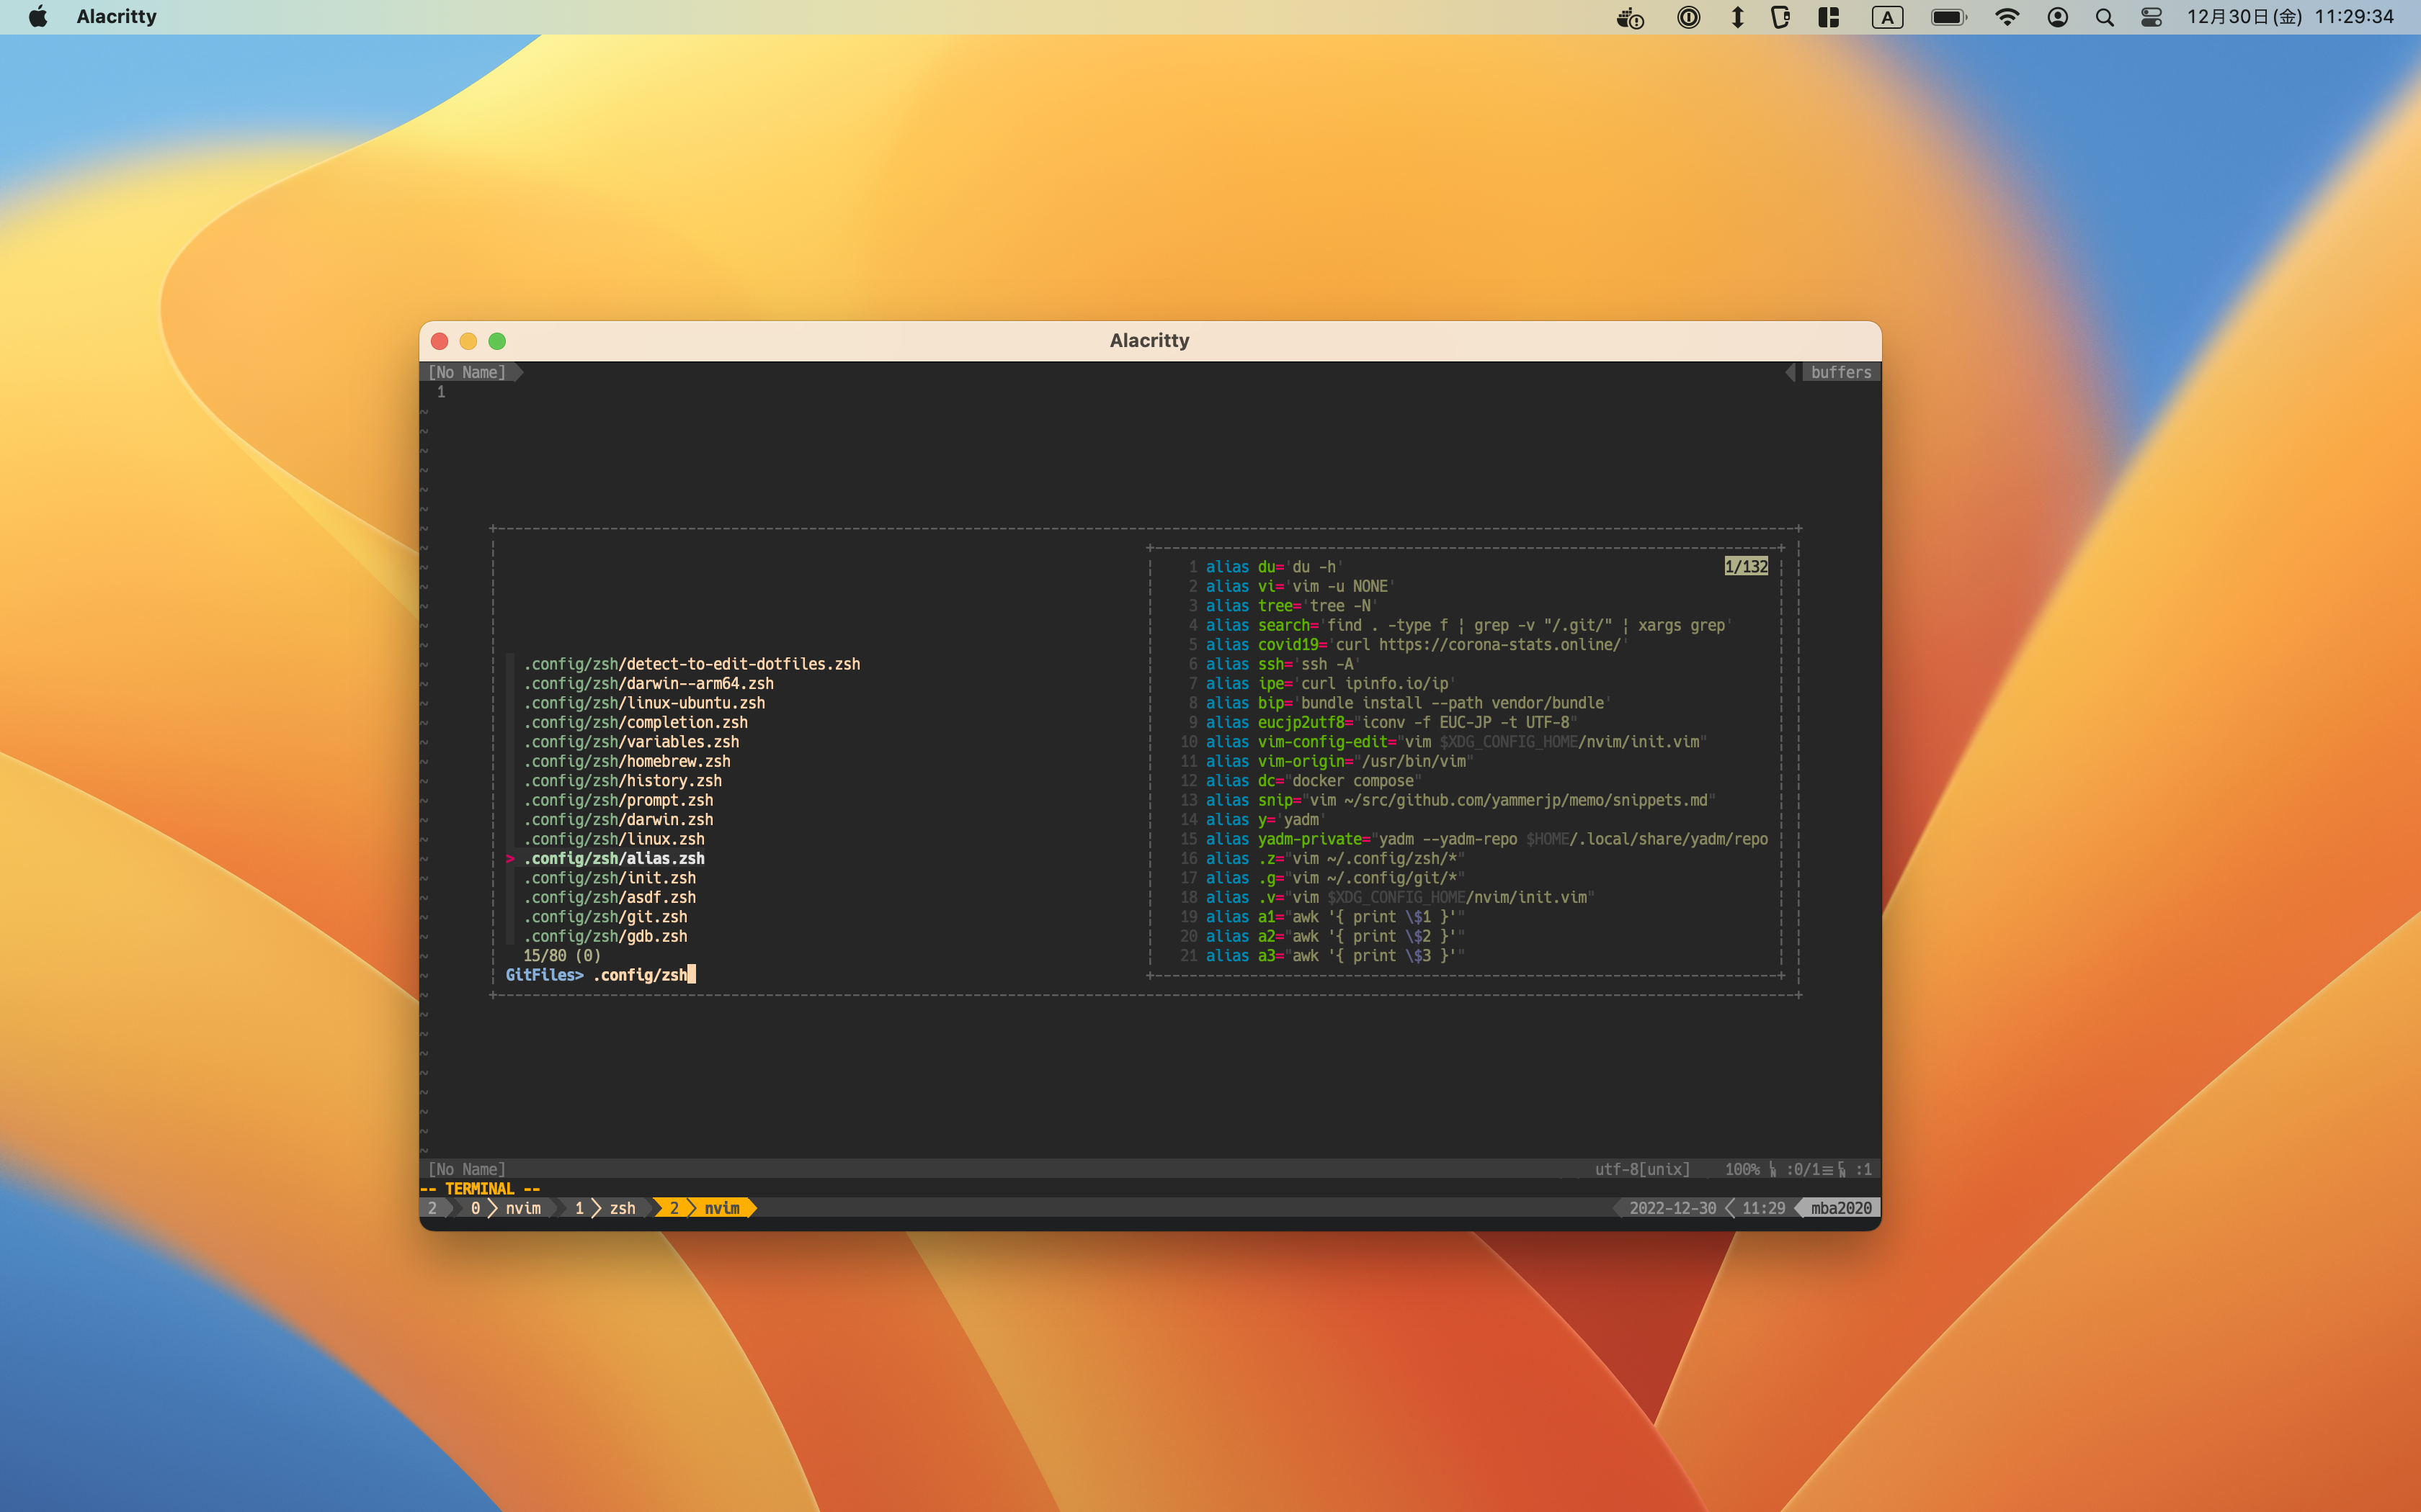The height and width of the screenshot is (1512, 2421).
Task: Click preview line alias search
Action: 1468,625
